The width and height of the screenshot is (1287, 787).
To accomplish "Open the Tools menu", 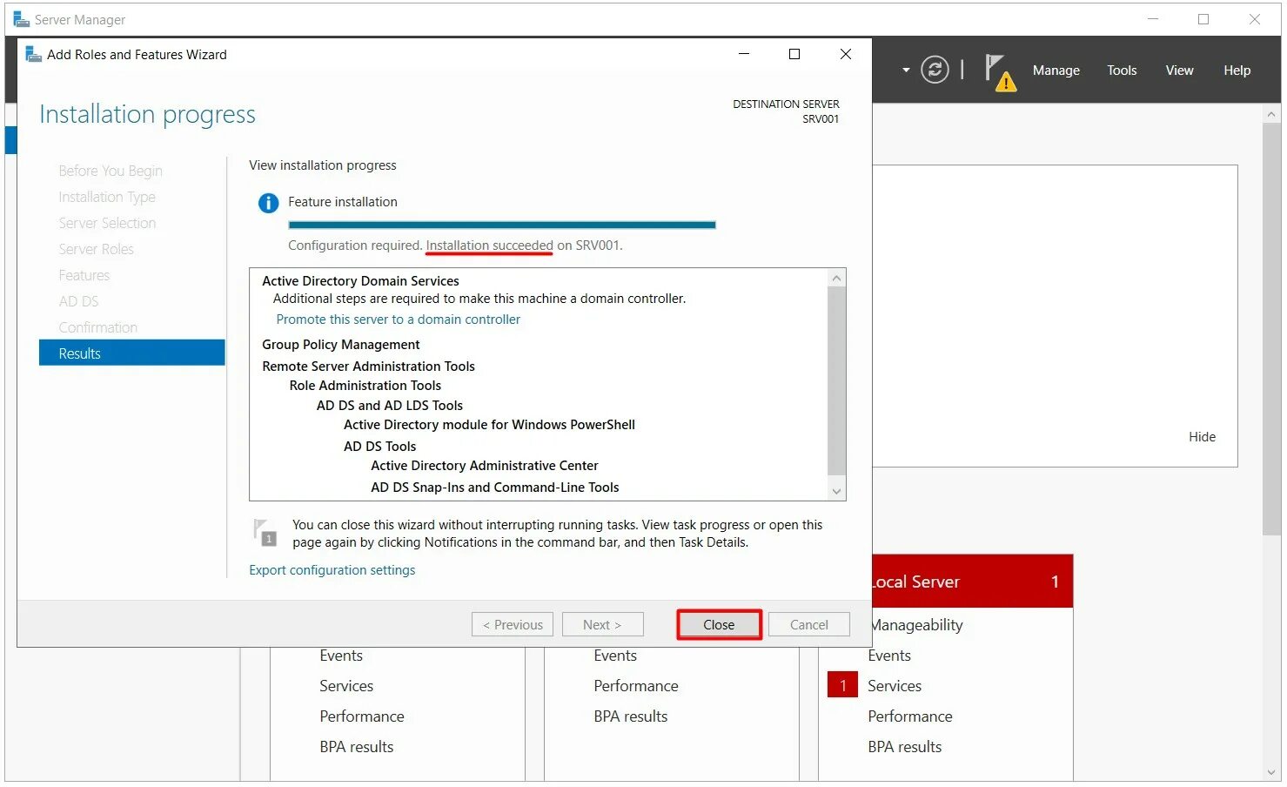I will pyautogui.click(x=1122, y=71).
